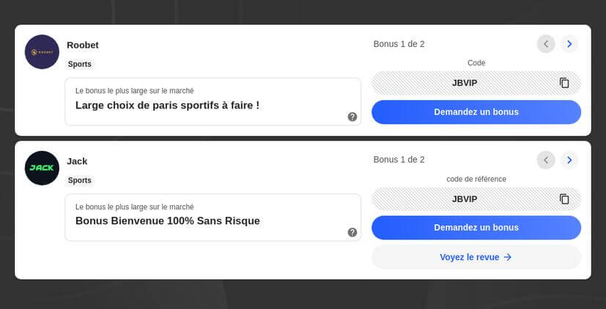Click the Sports tag under Jack
The height and width of the screenshot is (309, 606).
pos(80,180)
